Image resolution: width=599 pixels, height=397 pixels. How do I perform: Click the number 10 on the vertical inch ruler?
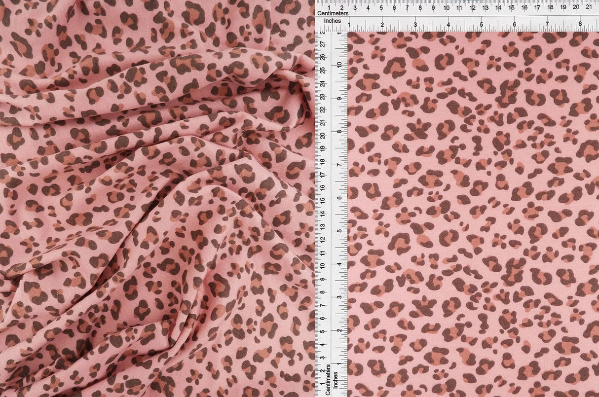click(x=338, y=64)
